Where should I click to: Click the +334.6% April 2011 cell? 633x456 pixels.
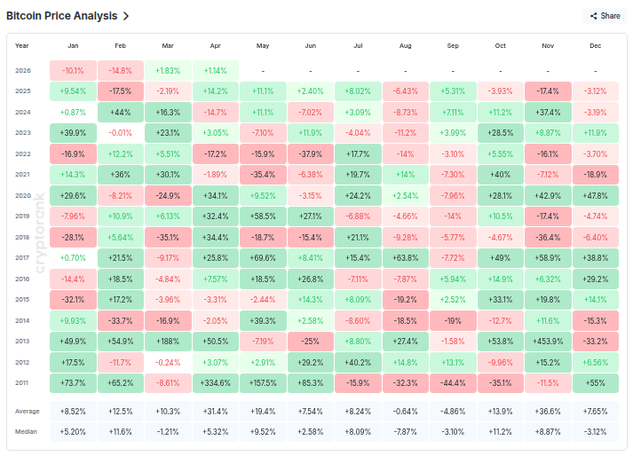(x=215, y=382)
